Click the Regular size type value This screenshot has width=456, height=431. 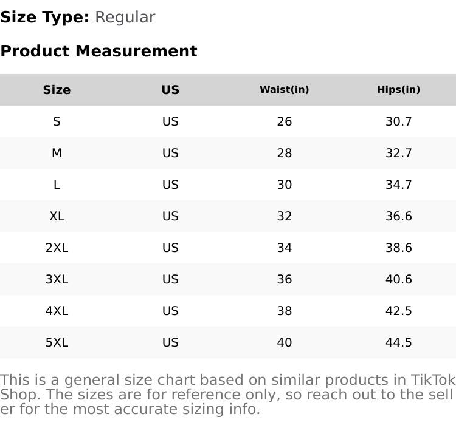(125, 17)
